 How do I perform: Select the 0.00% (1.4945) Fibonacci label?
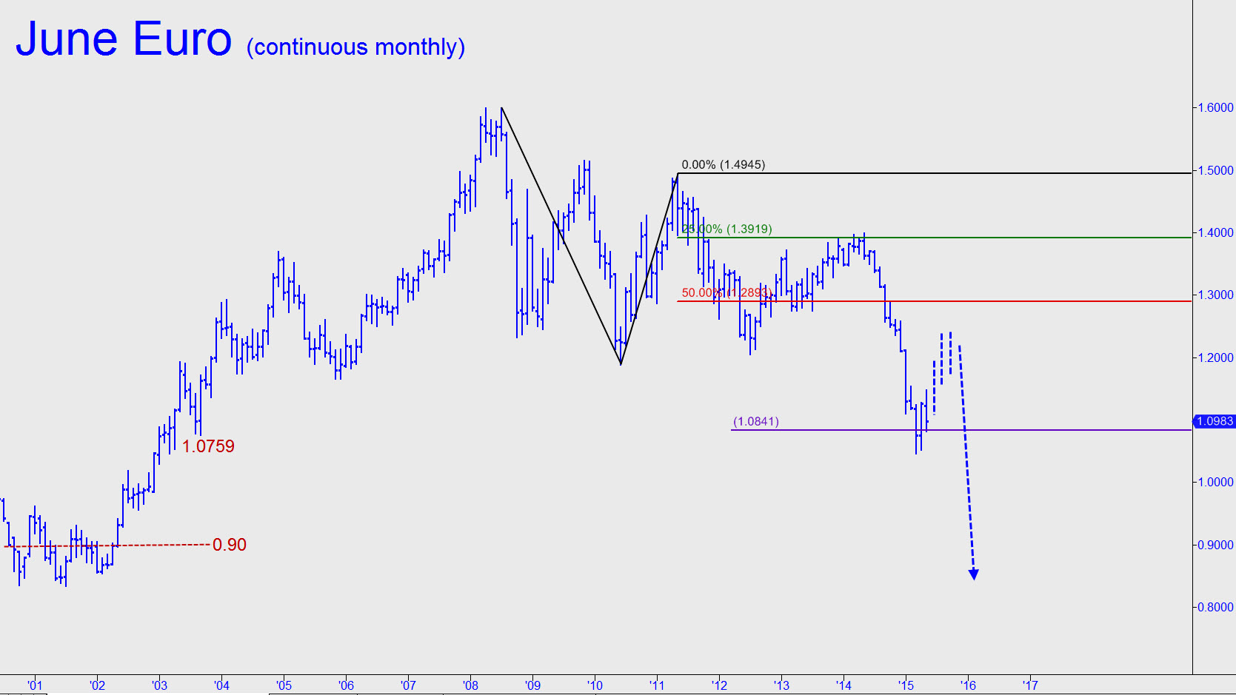(723, 165)
